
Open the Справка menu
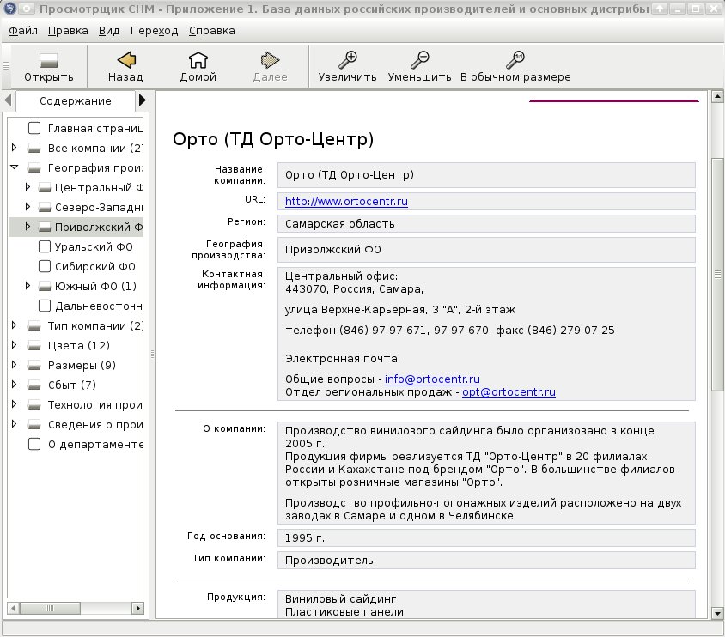212,31
